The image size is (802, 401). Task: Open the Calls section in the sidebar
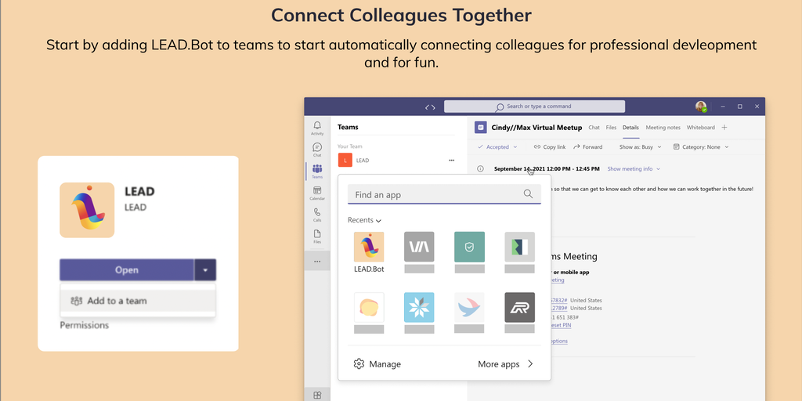click(x=317, y=215)
